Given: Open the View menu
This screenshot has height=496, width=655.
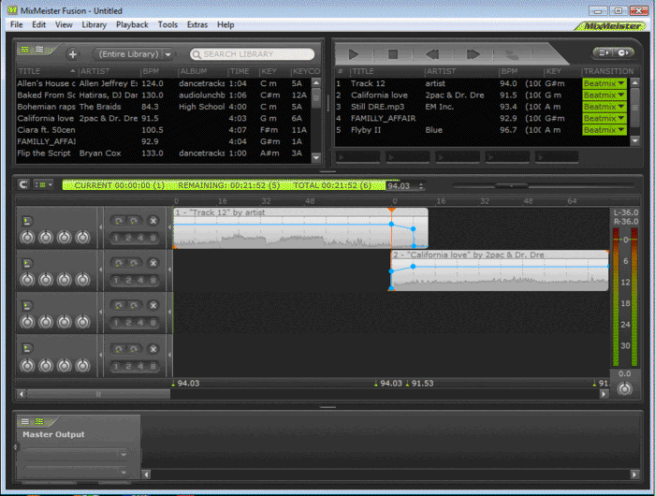Looking at the screenshot, I should click(x=64, y=24).
